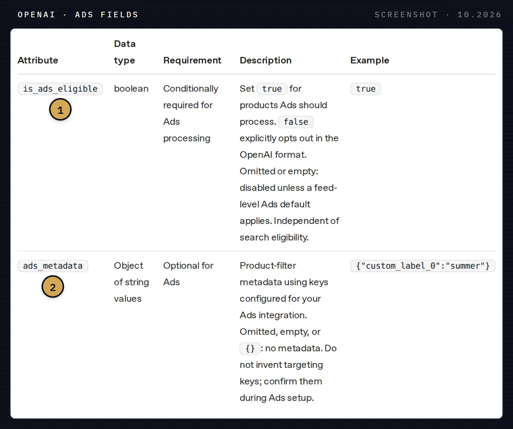Select the "boolean" data type cell
Image resolution: width=513 pixels, height=429 pixels.
tap(131, 89)
